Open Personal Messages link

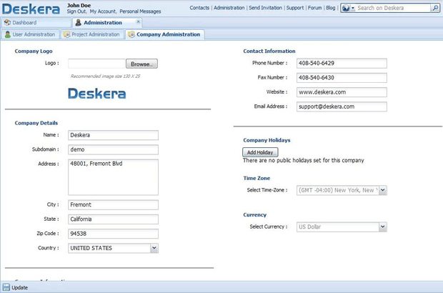140,11
